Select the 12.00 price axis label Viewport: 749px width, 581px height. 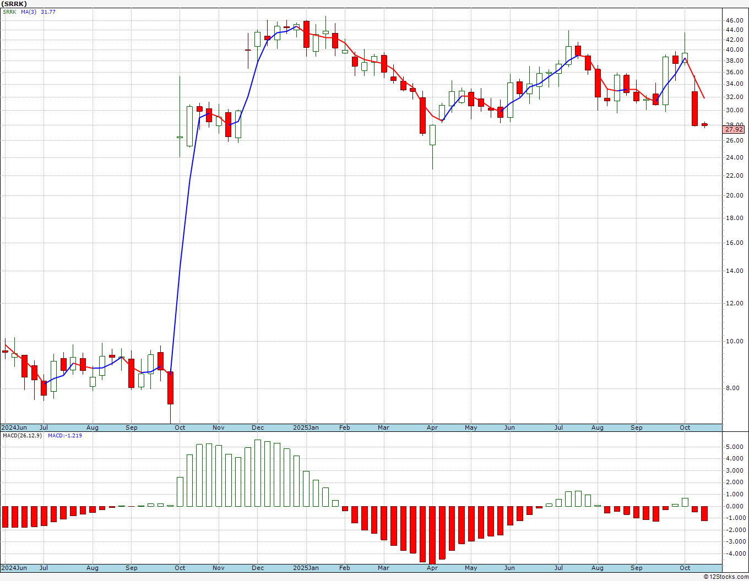tap(734, 304)
